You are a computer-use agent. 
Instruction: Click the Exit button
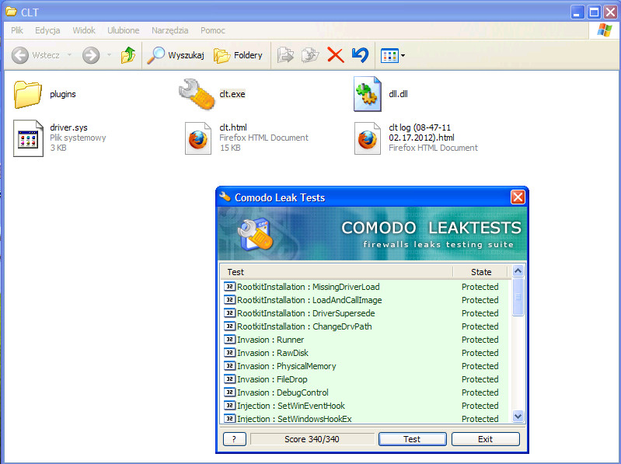tap(485, 439)
